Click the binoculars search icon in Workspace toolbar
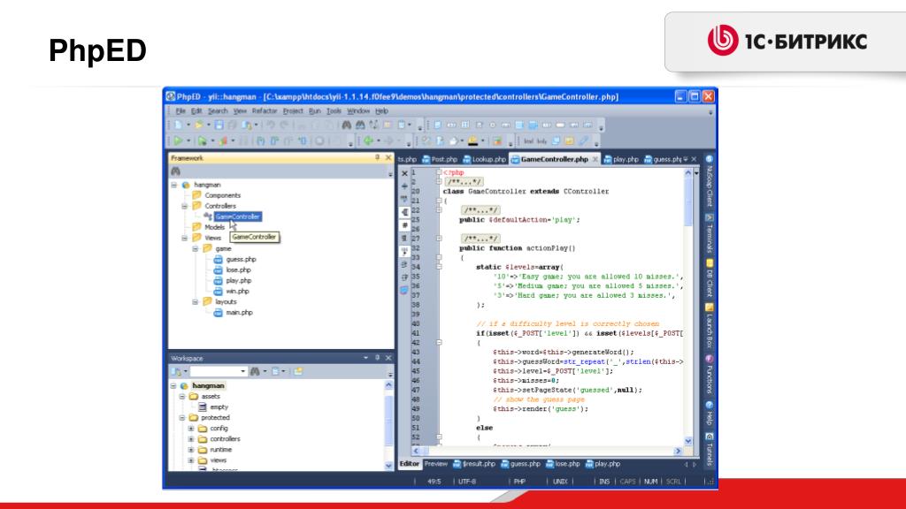The image size is (906, 509). (255, 371)
